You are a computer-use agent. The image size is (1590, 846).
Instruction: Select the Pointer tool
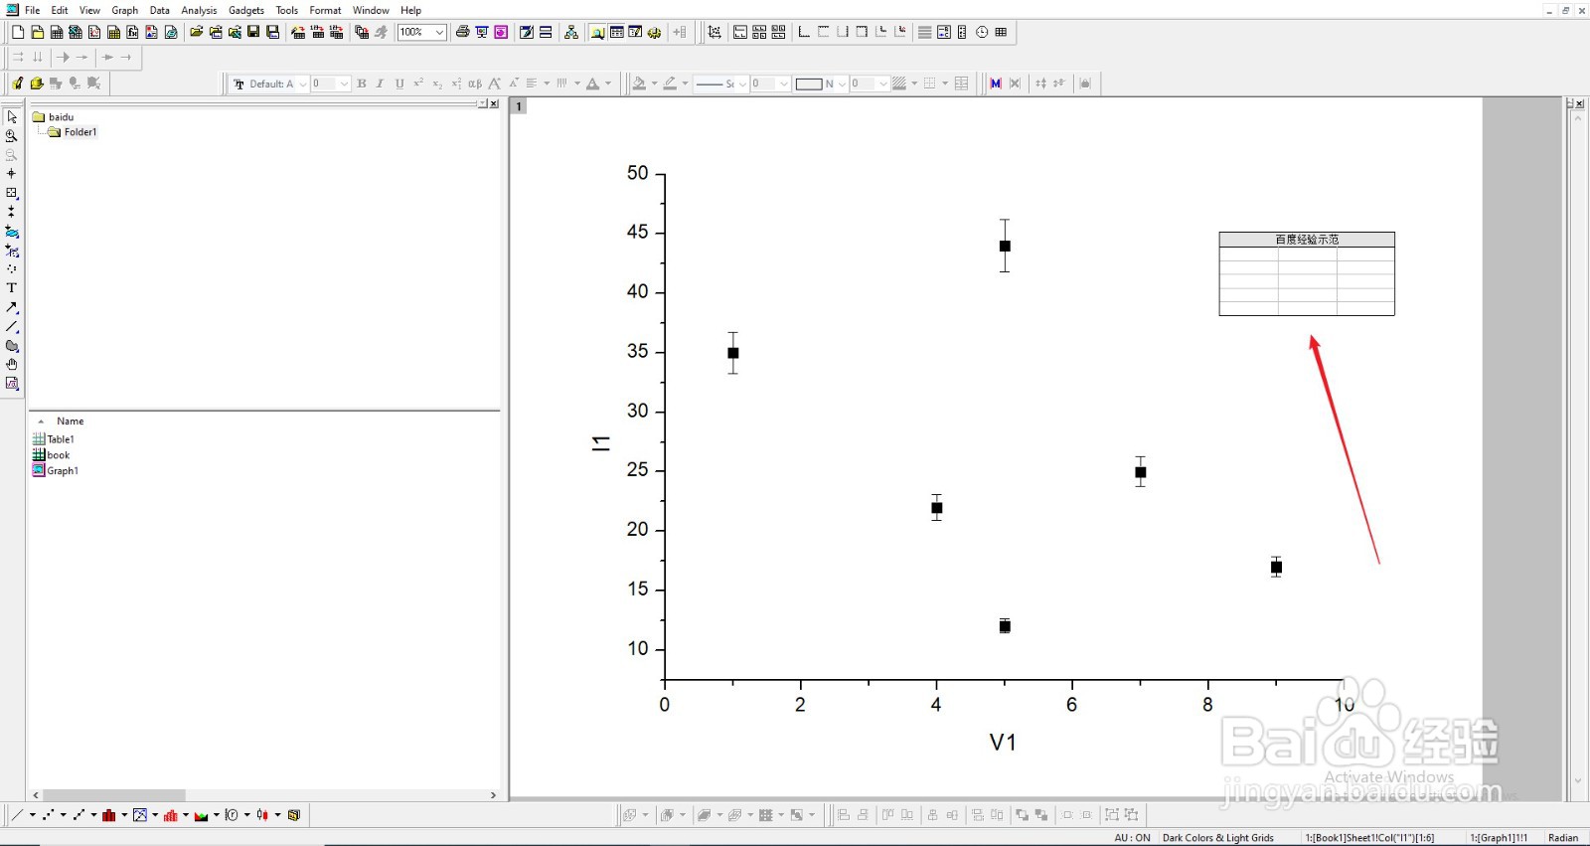[12, 116]
